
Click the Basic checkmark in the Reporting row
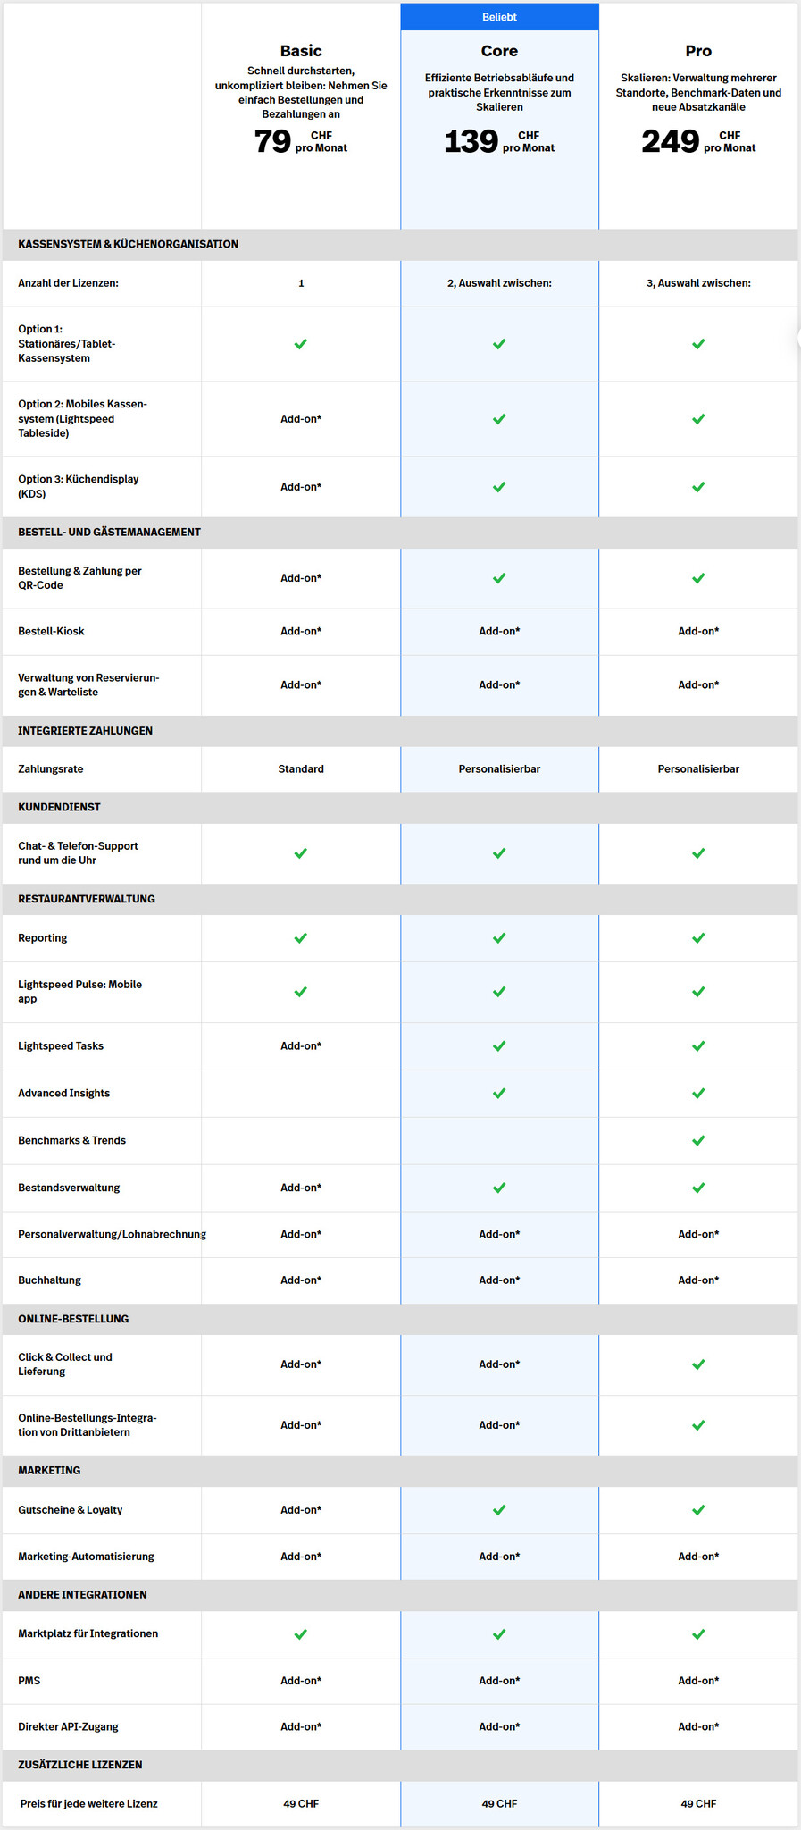point(301,937)
